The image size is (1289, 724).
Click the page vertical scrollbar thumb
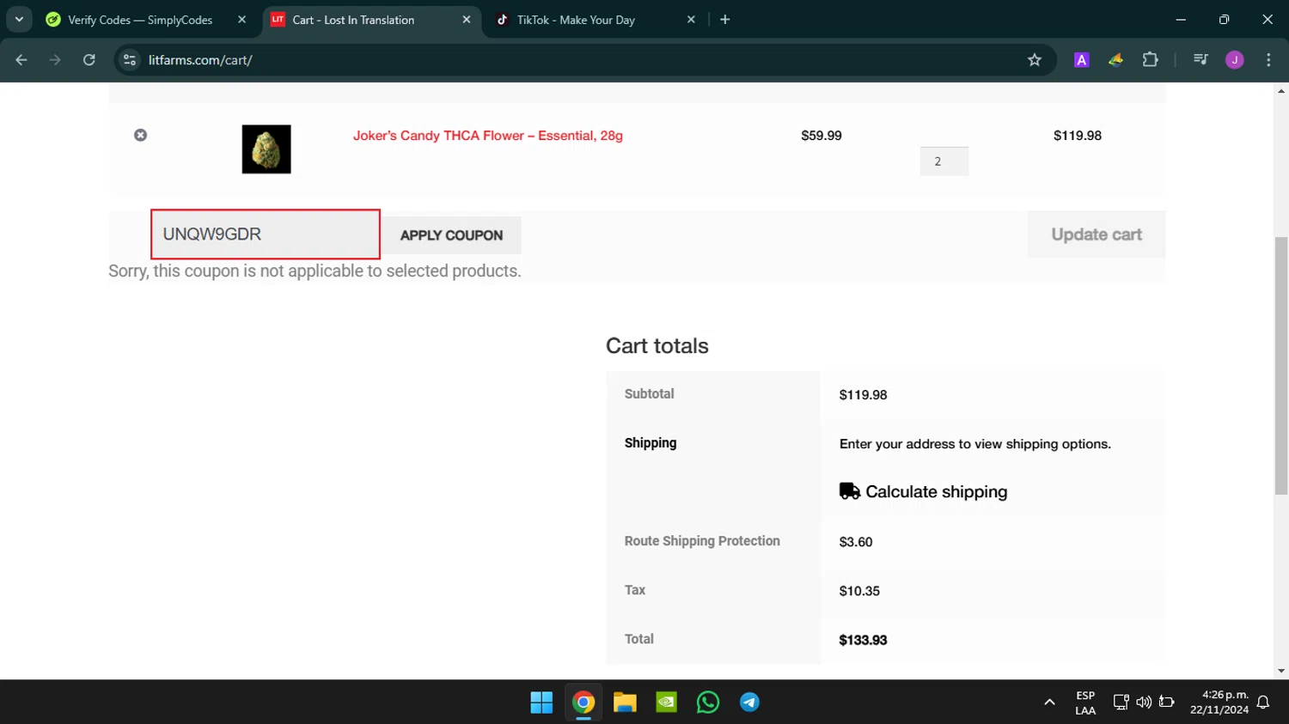point(1281,365)
